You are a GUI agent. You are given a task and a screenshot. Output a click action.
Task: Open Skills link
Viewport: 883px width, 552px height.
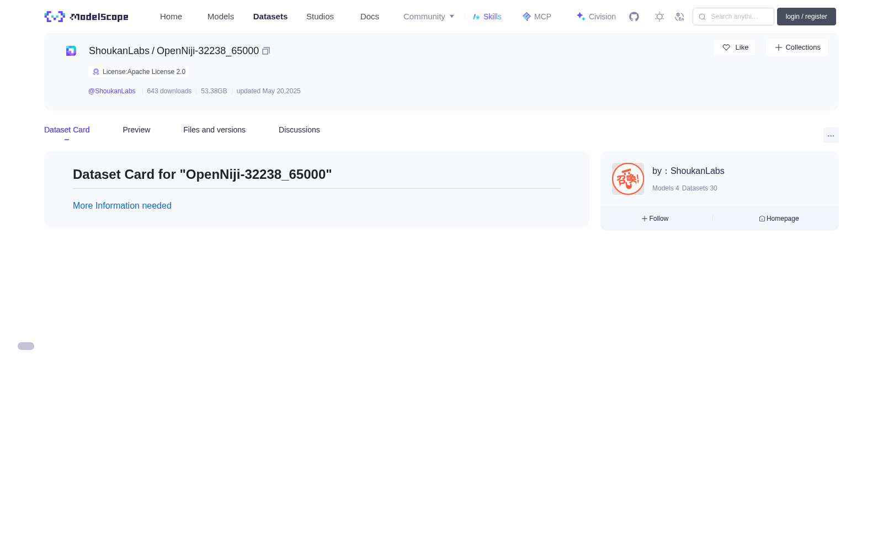click(x=487, y=17)
